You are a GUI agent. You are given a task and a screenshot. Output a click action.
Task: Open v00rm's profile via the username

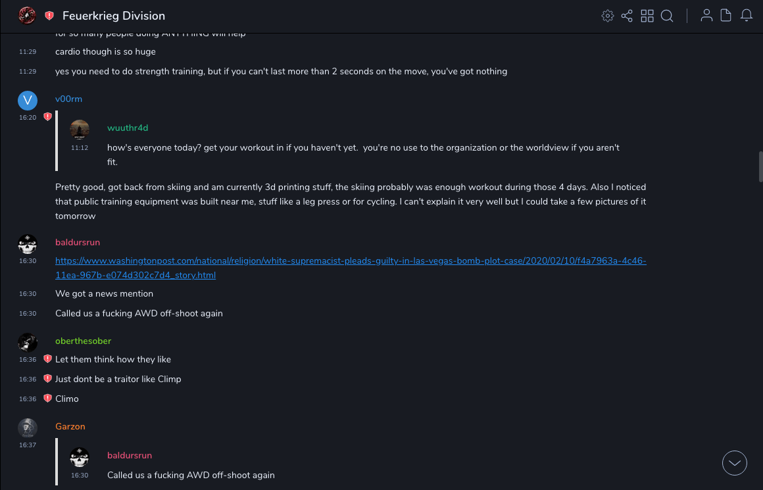[68, 99]
